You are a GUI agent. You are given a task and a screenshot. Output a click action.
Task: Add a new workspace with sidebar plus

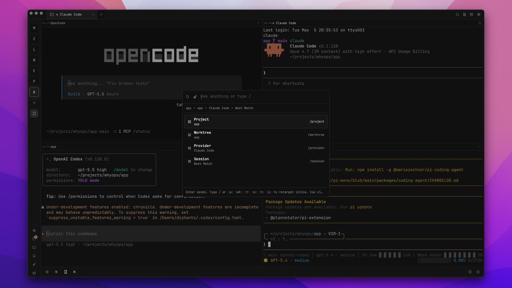coord(34,103)
